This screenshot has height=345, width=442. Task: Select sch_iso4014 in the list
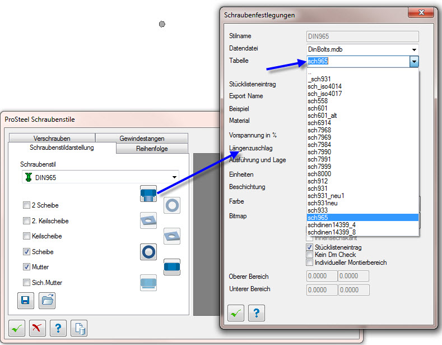[362, 86]
